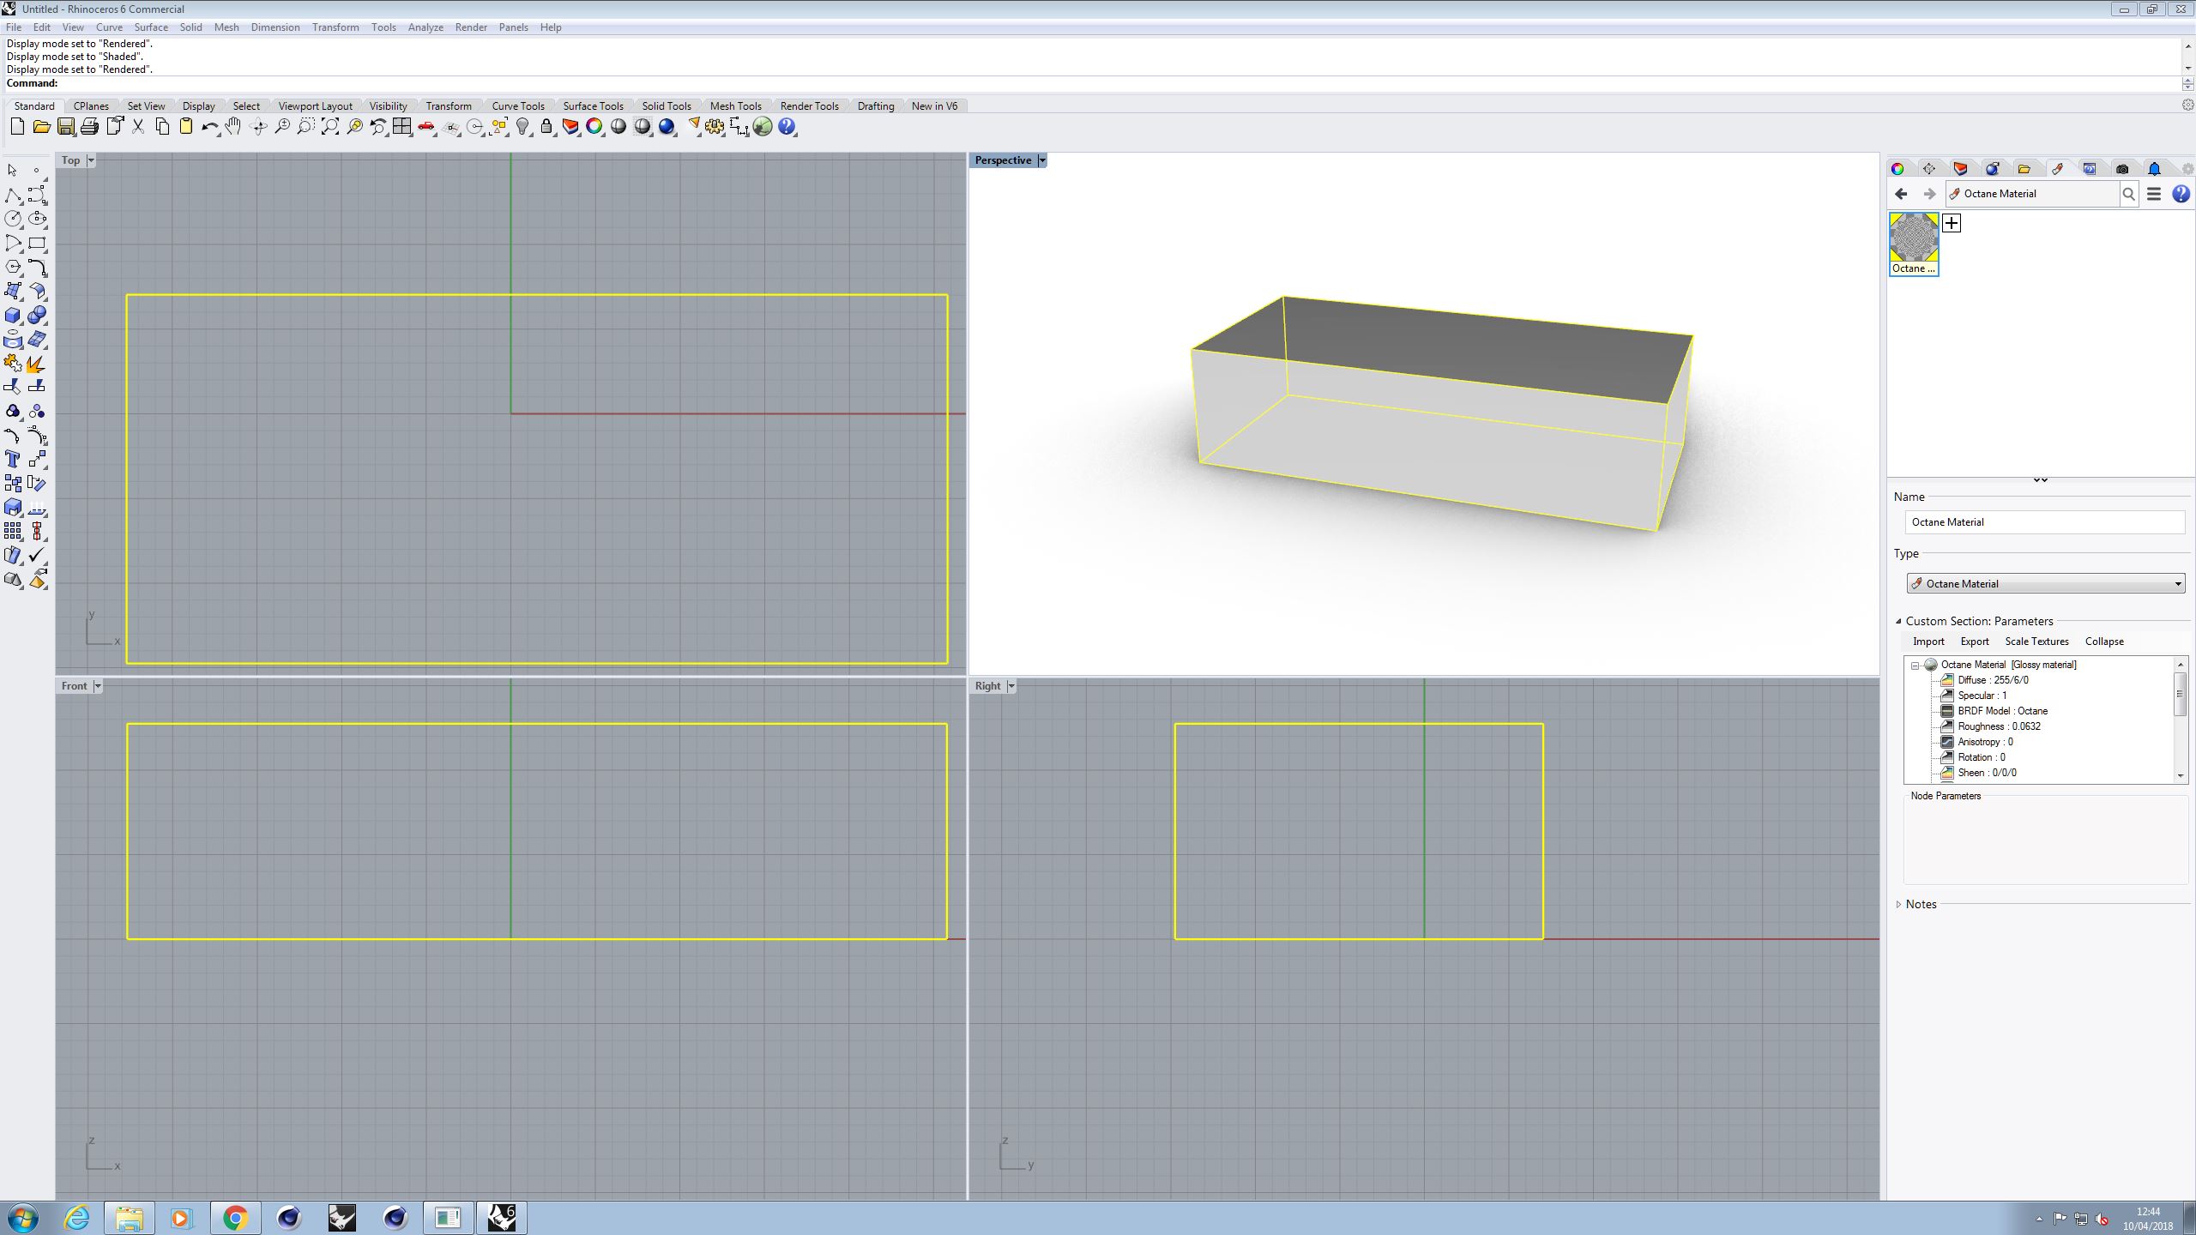Select the Pan hand tool
Screen dimensions: 2196x1235
[233, 127]
